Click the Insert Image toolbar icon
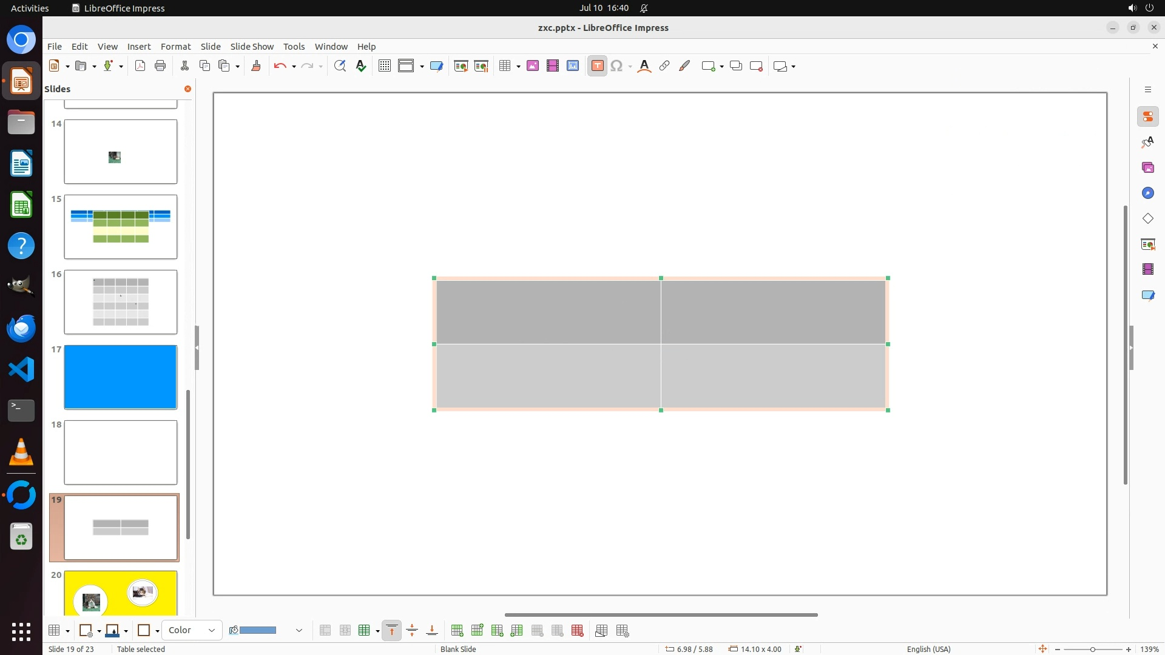This screenshot has height=655, width=1165. coord(532,66)
